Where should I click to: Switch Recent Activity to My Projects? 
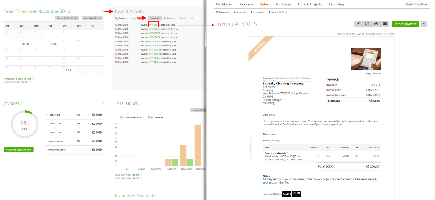(x=121, y=18)
